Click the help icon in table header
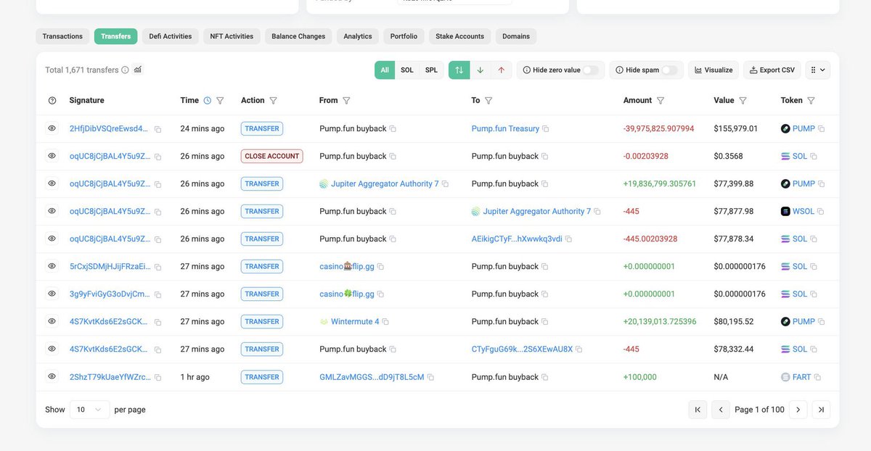This screenshot has height=451, width=871. pyautogui.click(x=52, y=101)
